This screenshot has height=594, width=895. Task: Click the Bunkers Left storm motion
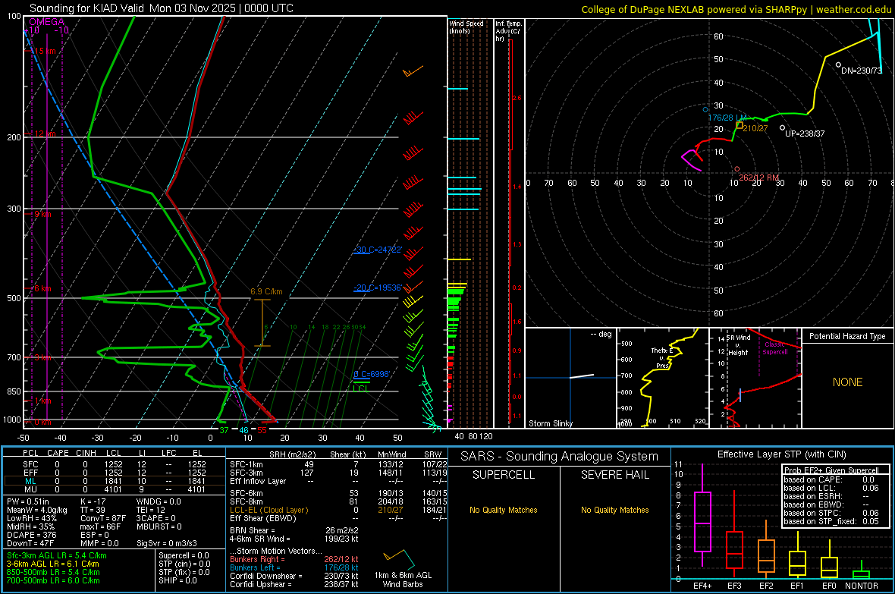click(x=294, y=567)
